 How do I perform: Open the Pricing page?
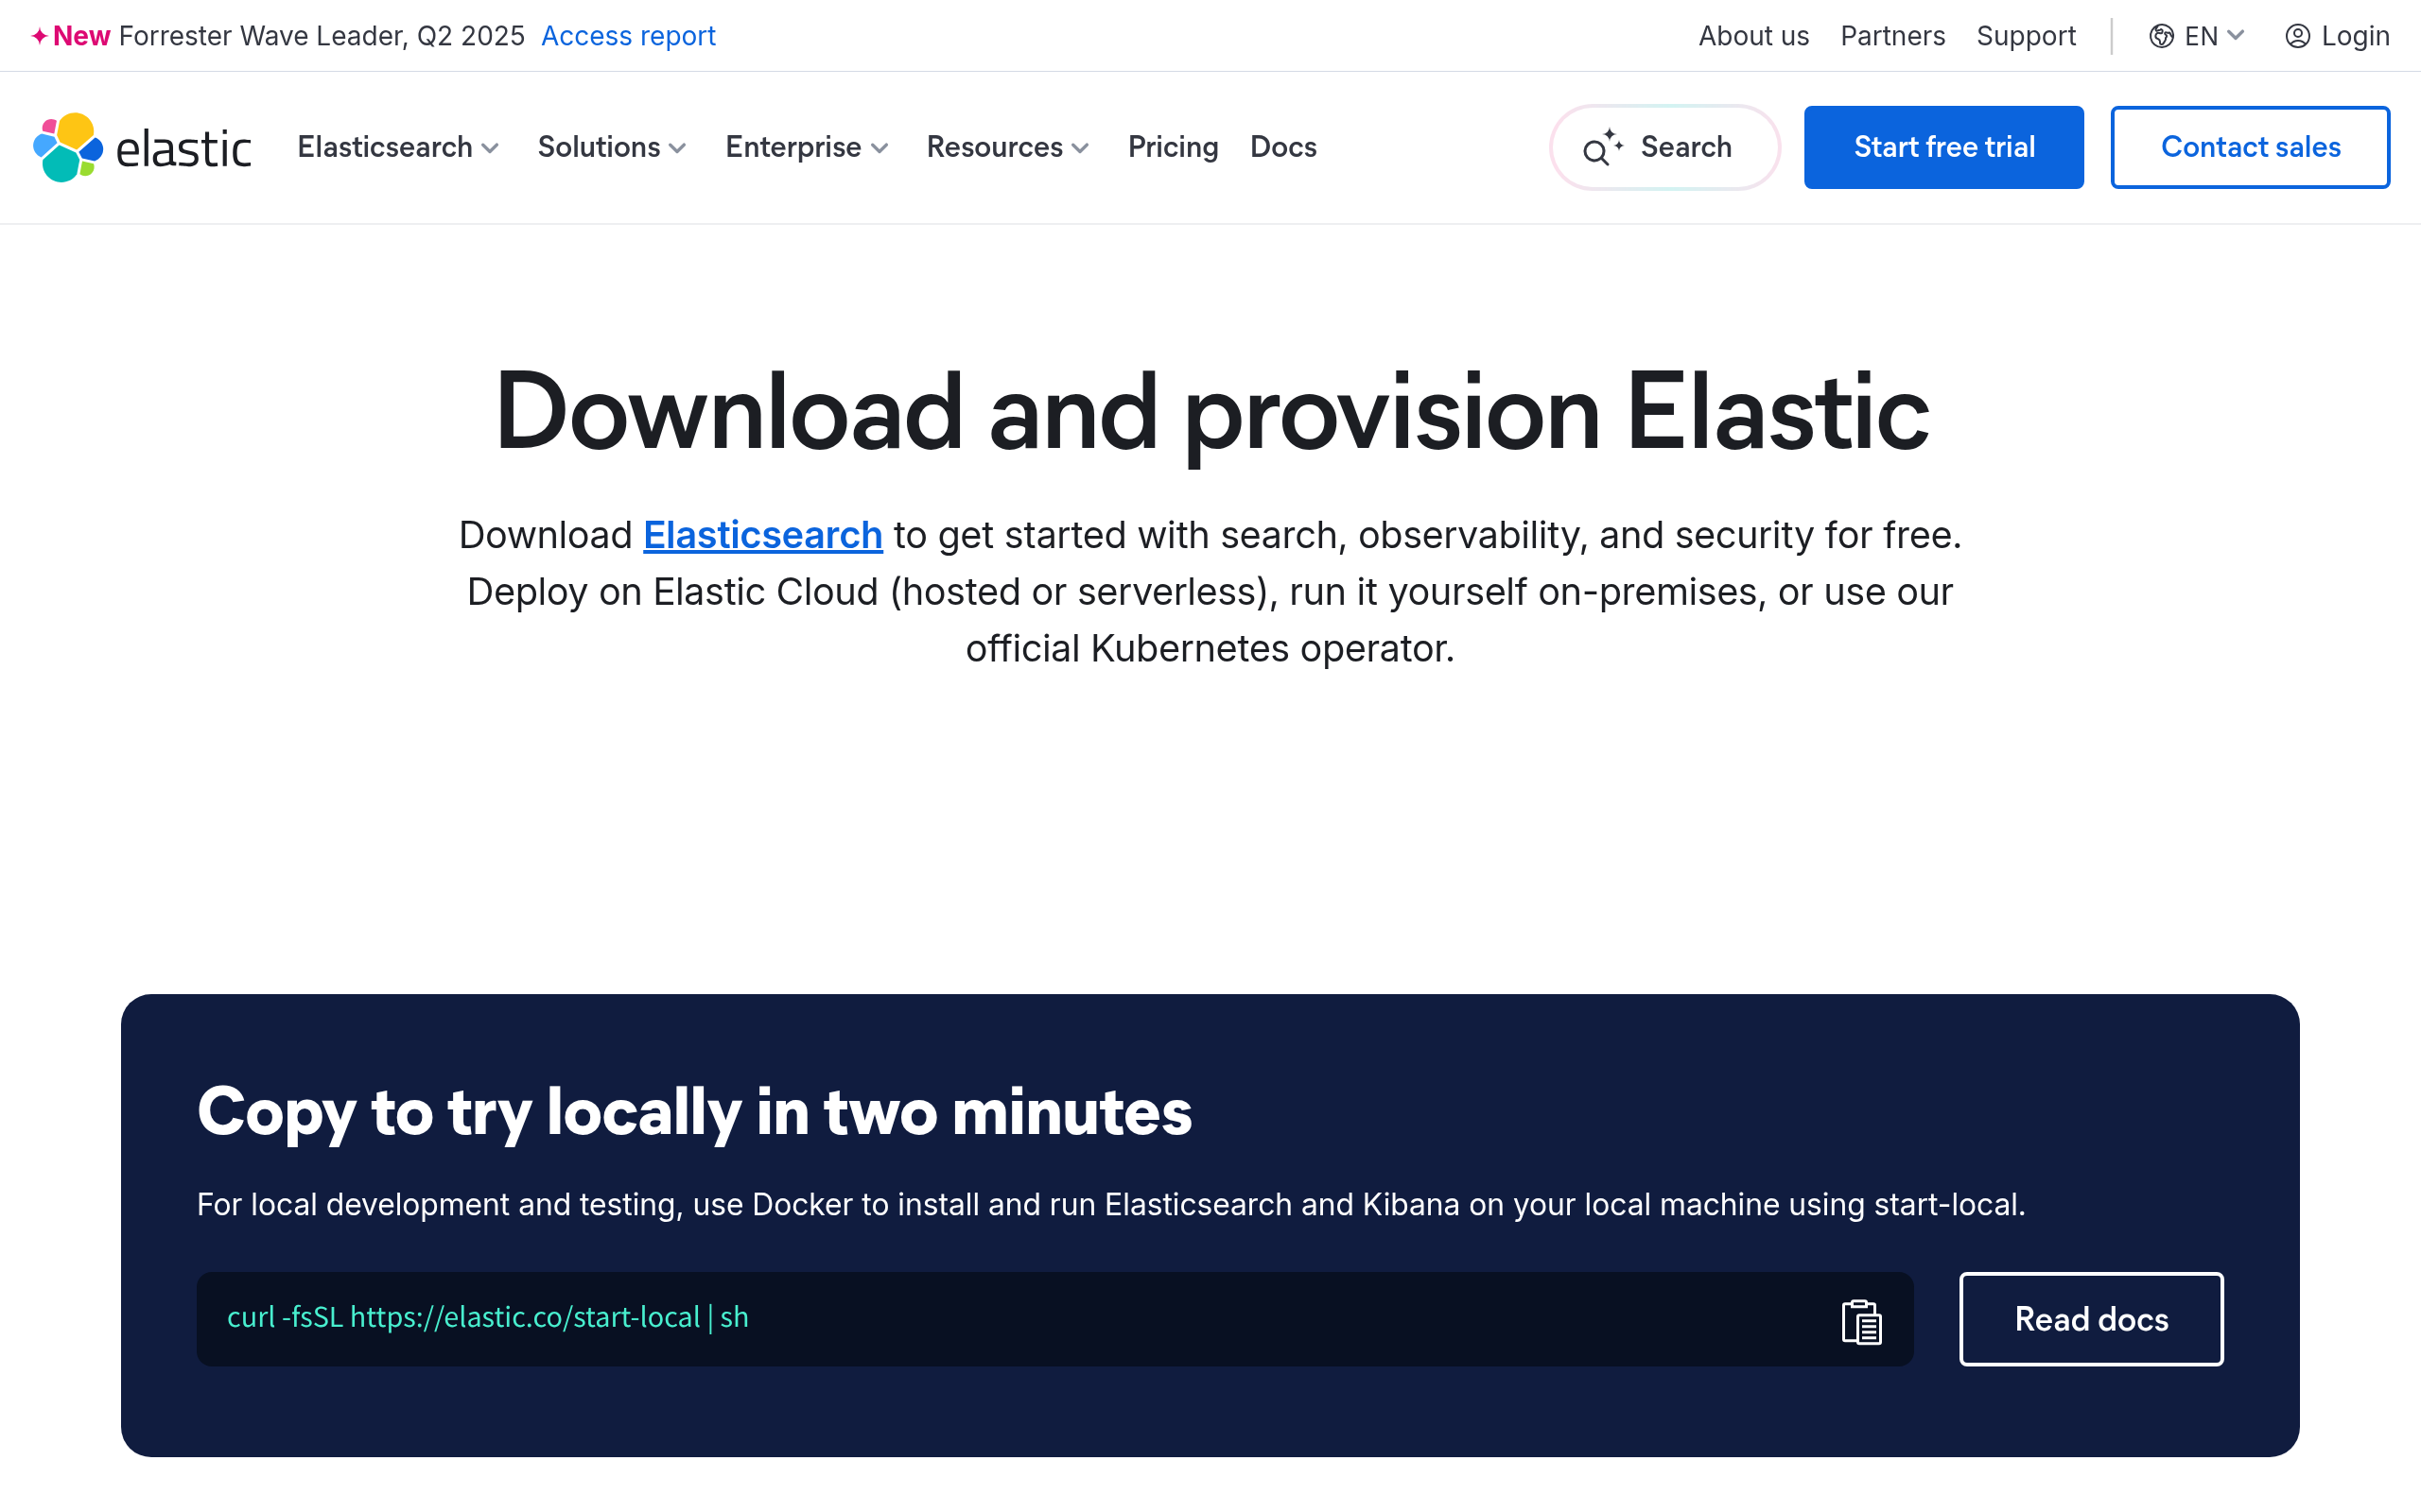(x=1173, y=147)
